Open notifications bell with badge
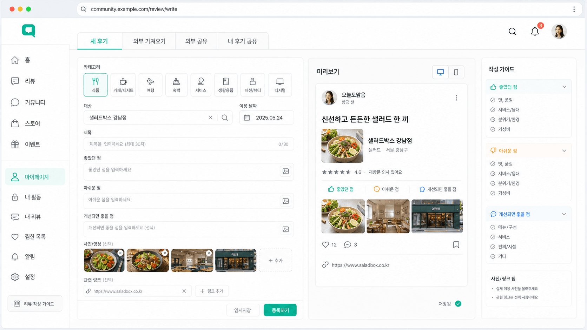The height and width of the screenshot is (330, 587). (x=535, y=32)
